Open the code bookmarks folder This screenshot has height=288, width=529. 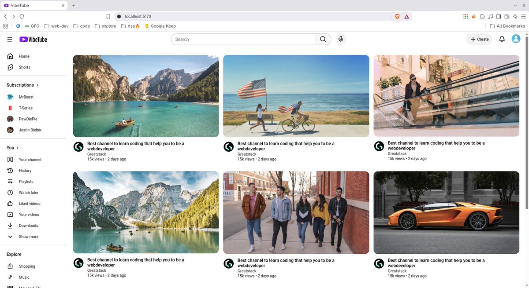point(82,26)
